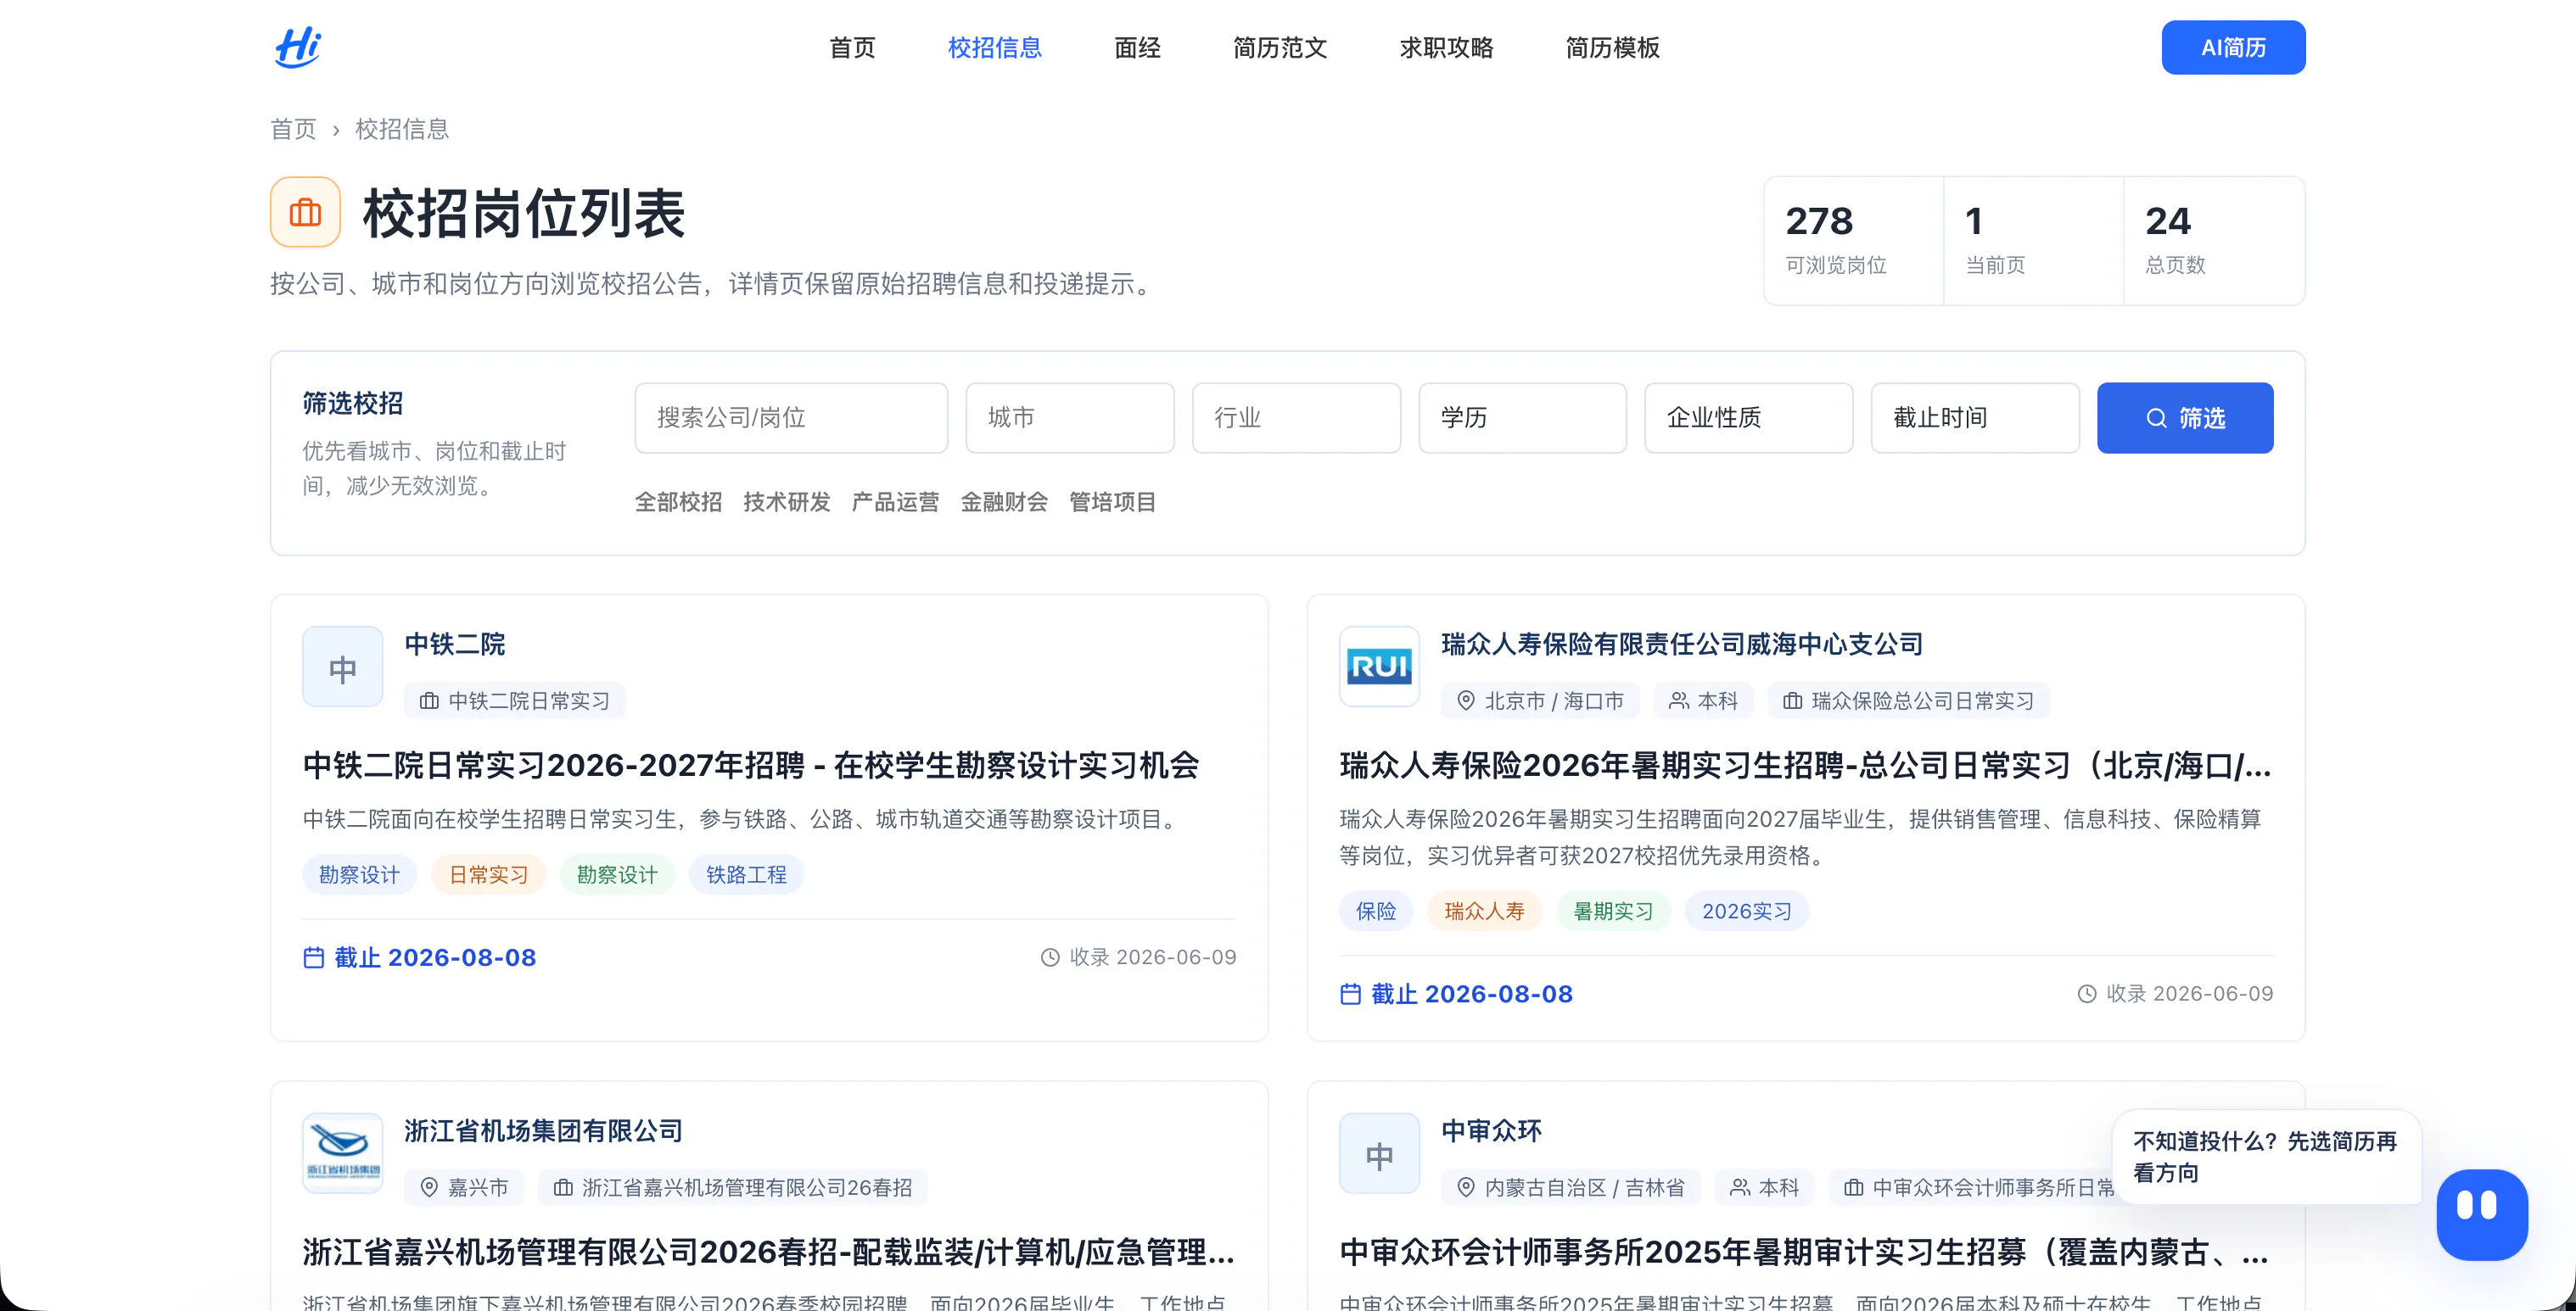Click the RUI company logo
This screenshot has height=1311, width=2576.
(1379, 667)
